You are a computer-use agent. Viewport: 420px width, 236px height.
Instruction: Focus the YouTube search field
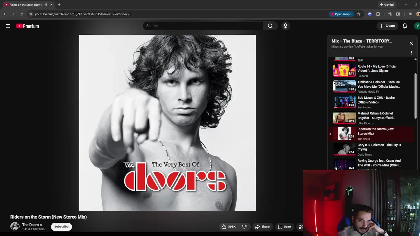click(x=203, y=26)
